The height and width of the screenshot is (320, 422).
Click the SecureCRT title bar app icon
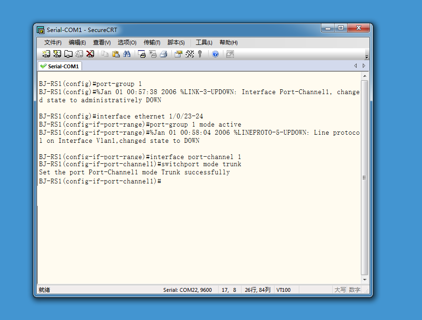coord(41,30)
